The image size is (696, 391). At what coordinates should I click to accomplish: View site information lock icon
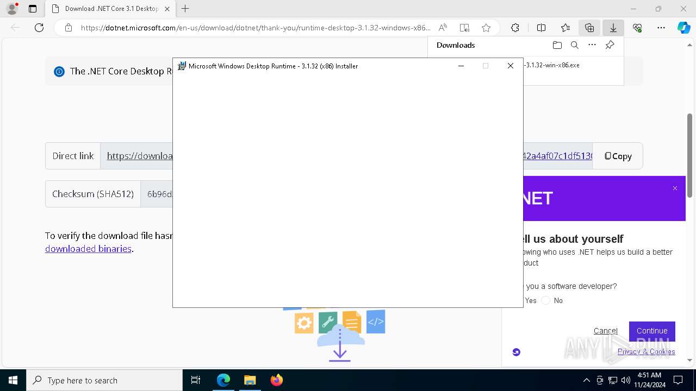point(68,28)
